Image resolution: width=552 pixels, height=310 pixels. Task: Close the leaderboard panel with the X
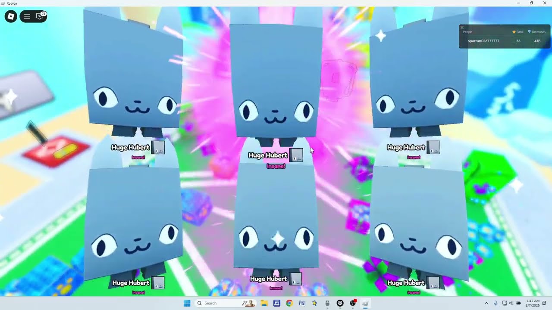462,28
